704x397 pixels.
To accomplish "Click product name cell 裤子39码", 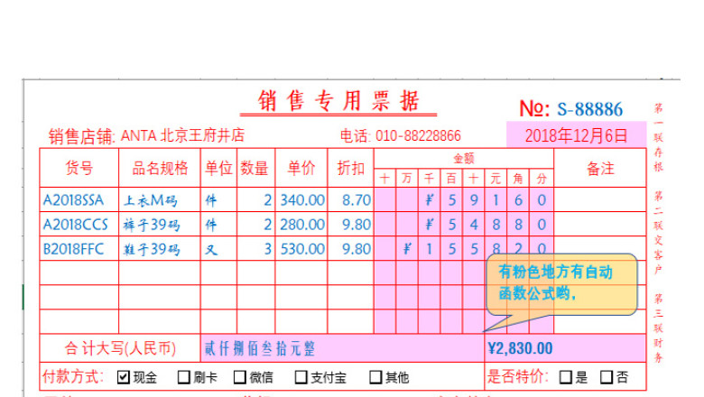I will point(160,224).
